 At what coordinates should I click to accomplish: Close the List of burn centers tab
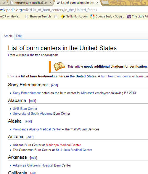point(97,3)
